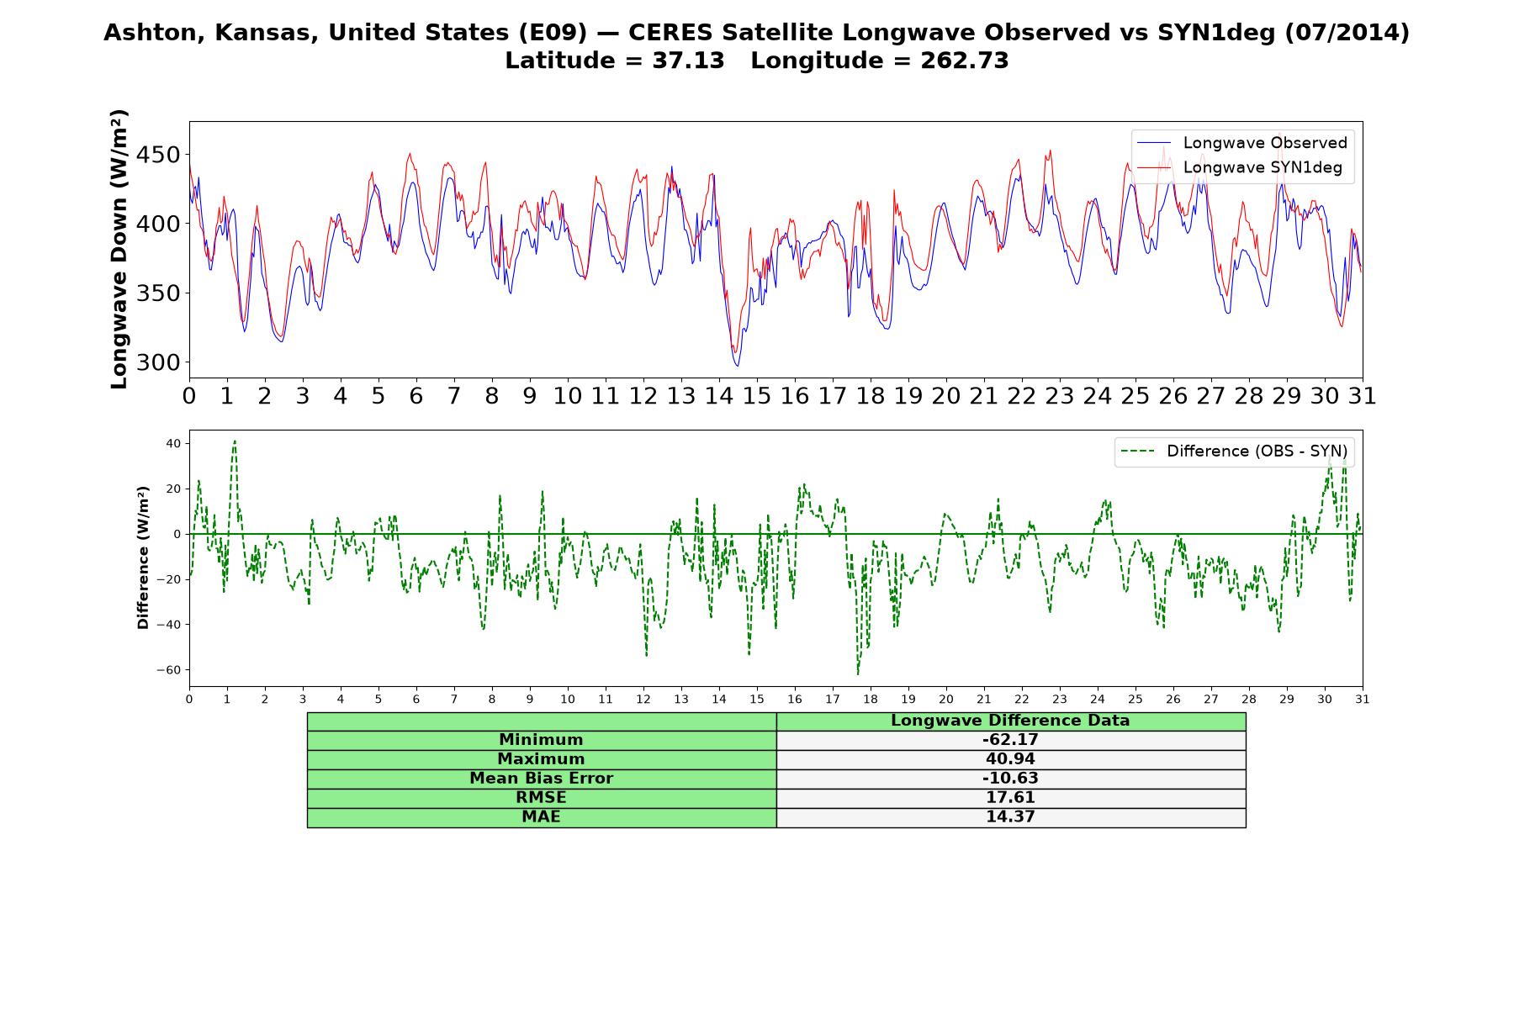Click the Mean Bias Error row label
This screenshot has width=1514, height=1009.
tap(541, 779)
